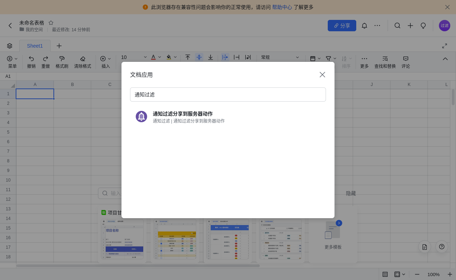Click 清除格式 eraser tool
Image resolution: width=456 pixels, height=280 pixels.
pyautogui.click(x=83, y=62)
